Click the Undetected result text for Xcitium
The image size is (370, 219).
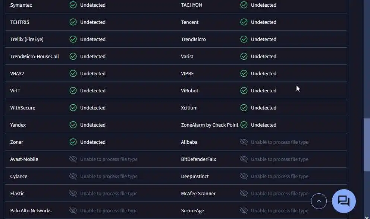point(263,108)
